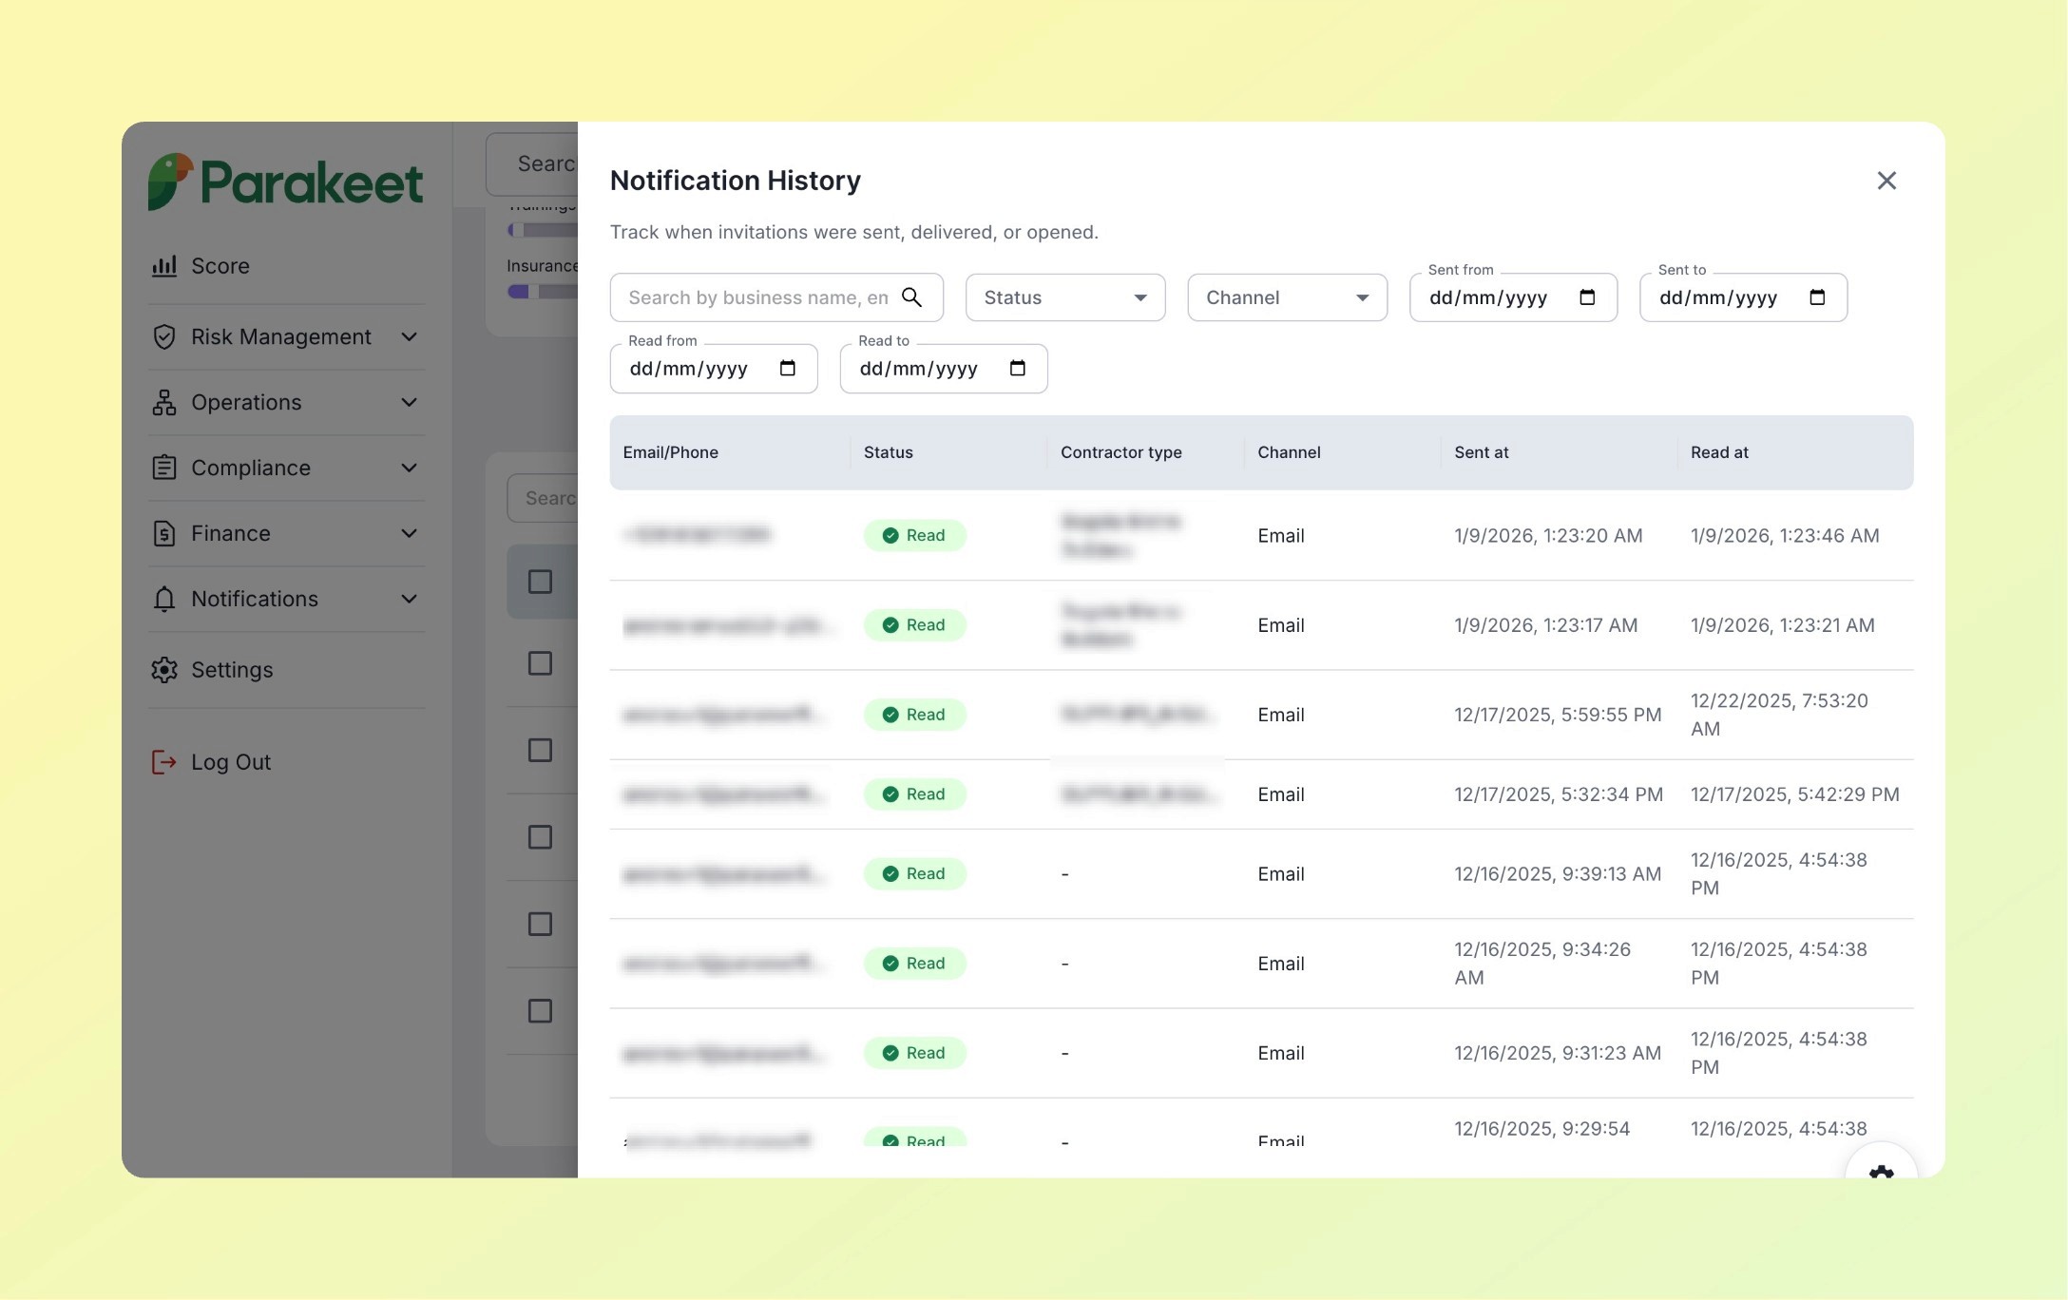Close the Notification History panel

pyautogui.click(x=1886, y=181)
